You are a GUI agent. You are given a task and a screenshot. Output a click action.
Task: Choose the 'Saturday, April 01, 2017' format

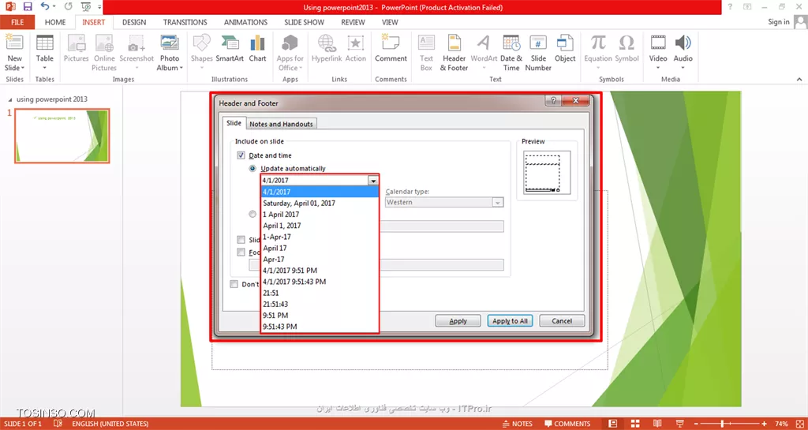tap(320, 203)
